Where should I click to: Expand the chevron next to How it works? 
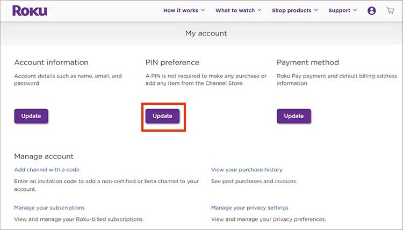pyautogui.click(x=203, y=10)
